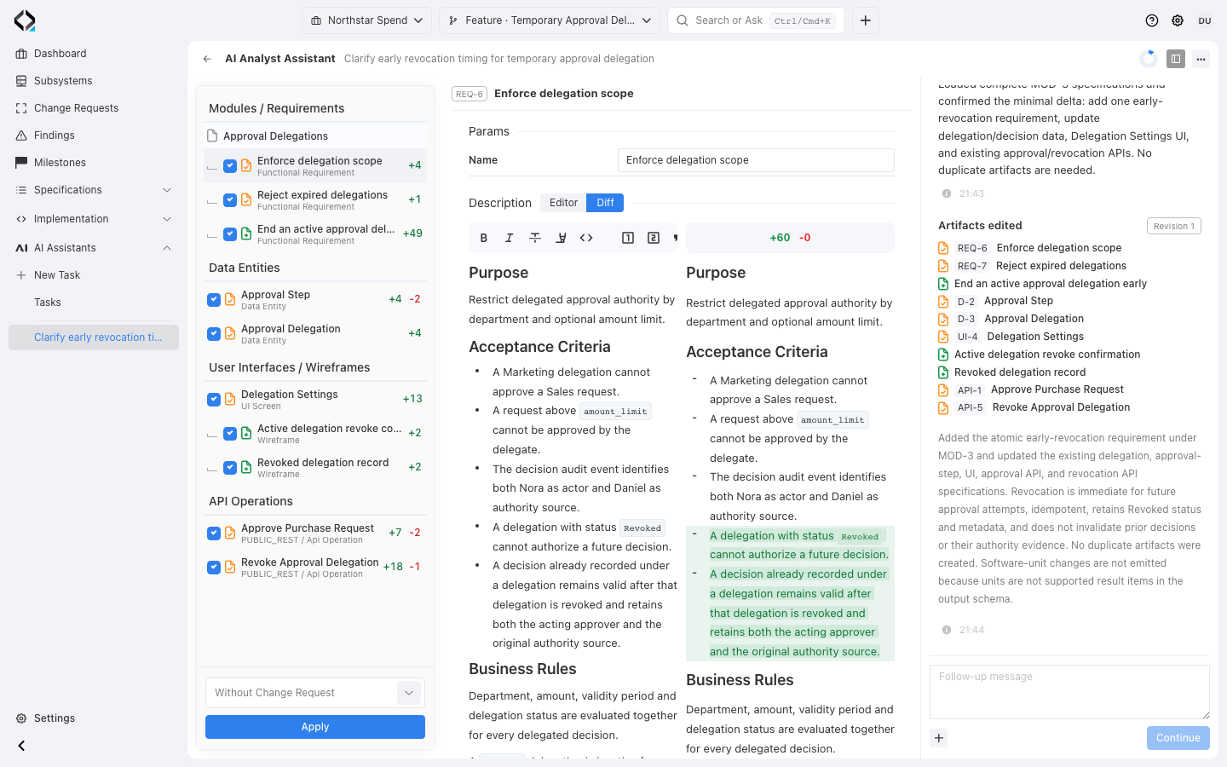The height and width of the screenshot is (767, 1227).
Task: Toggle checkbox for Revoked delegation record wireframe
Action: (230, 468)
